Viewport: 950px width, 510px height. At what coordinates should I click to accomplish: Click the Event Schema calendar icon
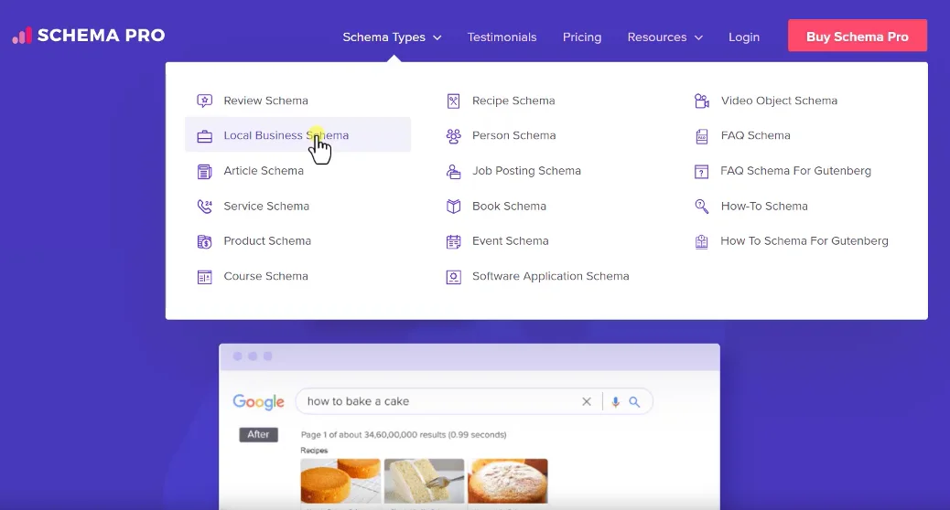point(453,241)
